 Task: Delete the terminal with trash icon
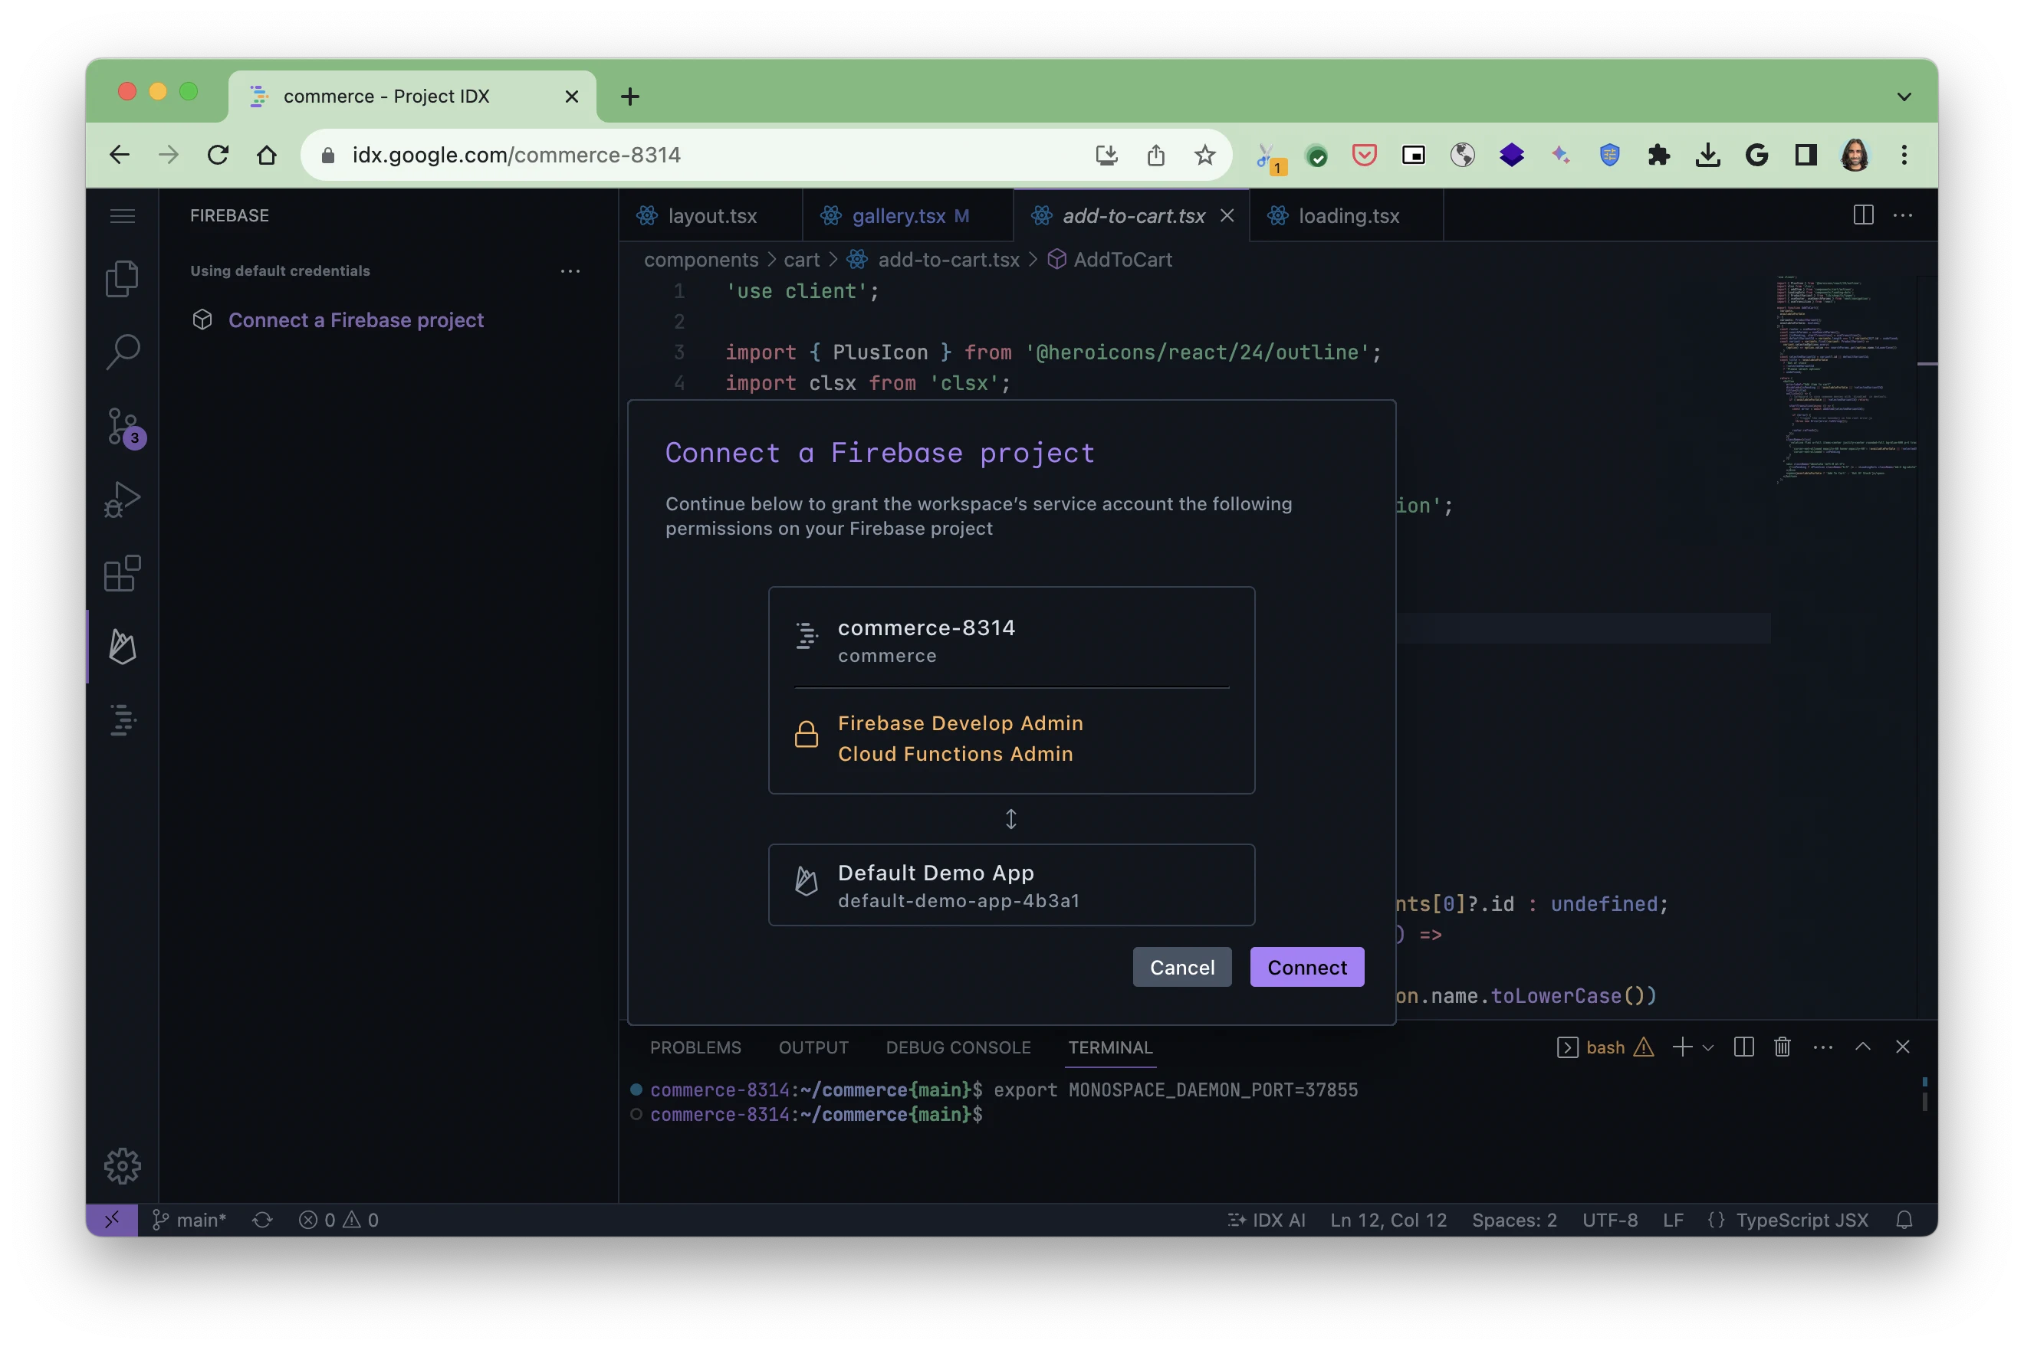click(x=1782, y=1047)
